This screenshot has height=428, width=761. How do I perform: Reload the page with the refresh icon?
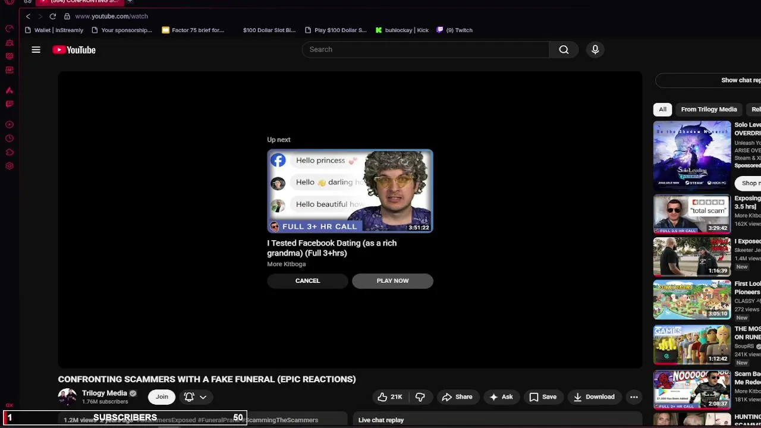[x=53, y=16]
